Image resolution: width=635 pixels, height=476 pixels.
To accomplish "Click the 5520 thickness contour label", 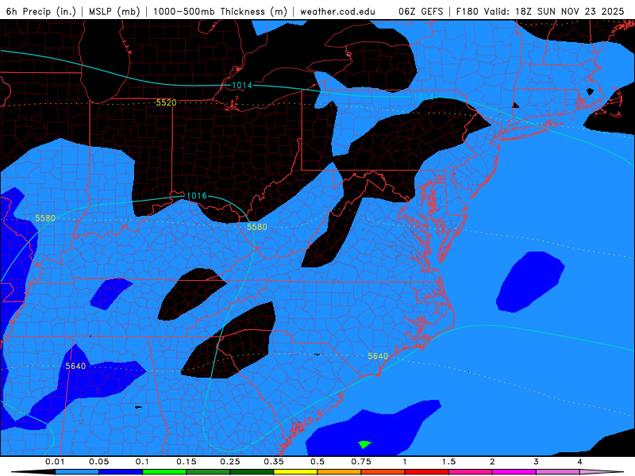I will click(x=166, y=103).
